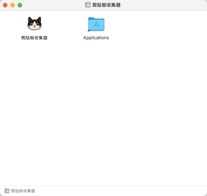Image resolution: width=207 pixels, height=196 pixels.
Task: Zoom the window with the green button
Action: point(20,5)
